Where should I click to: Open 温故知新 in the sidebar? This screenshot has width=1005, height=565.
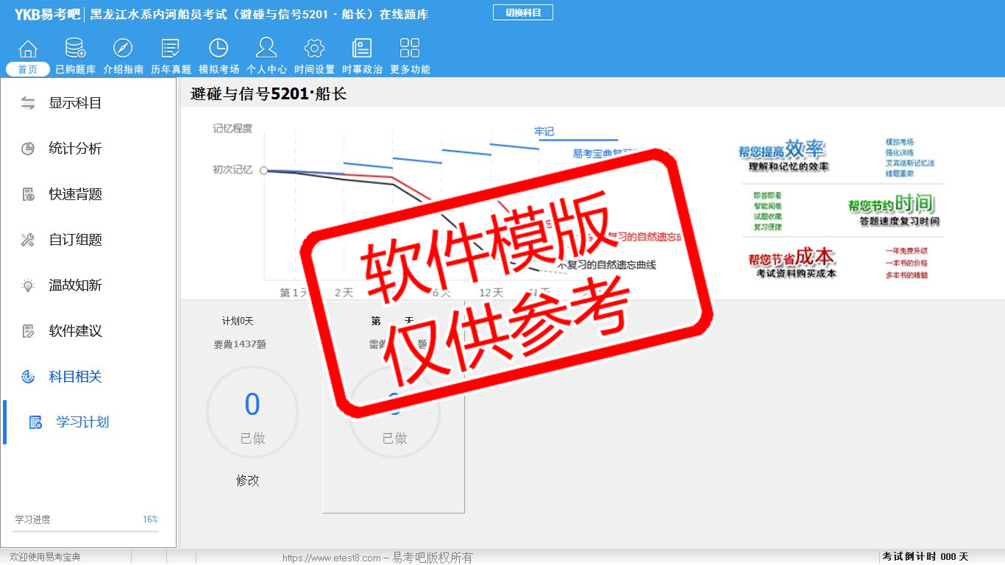74,285
